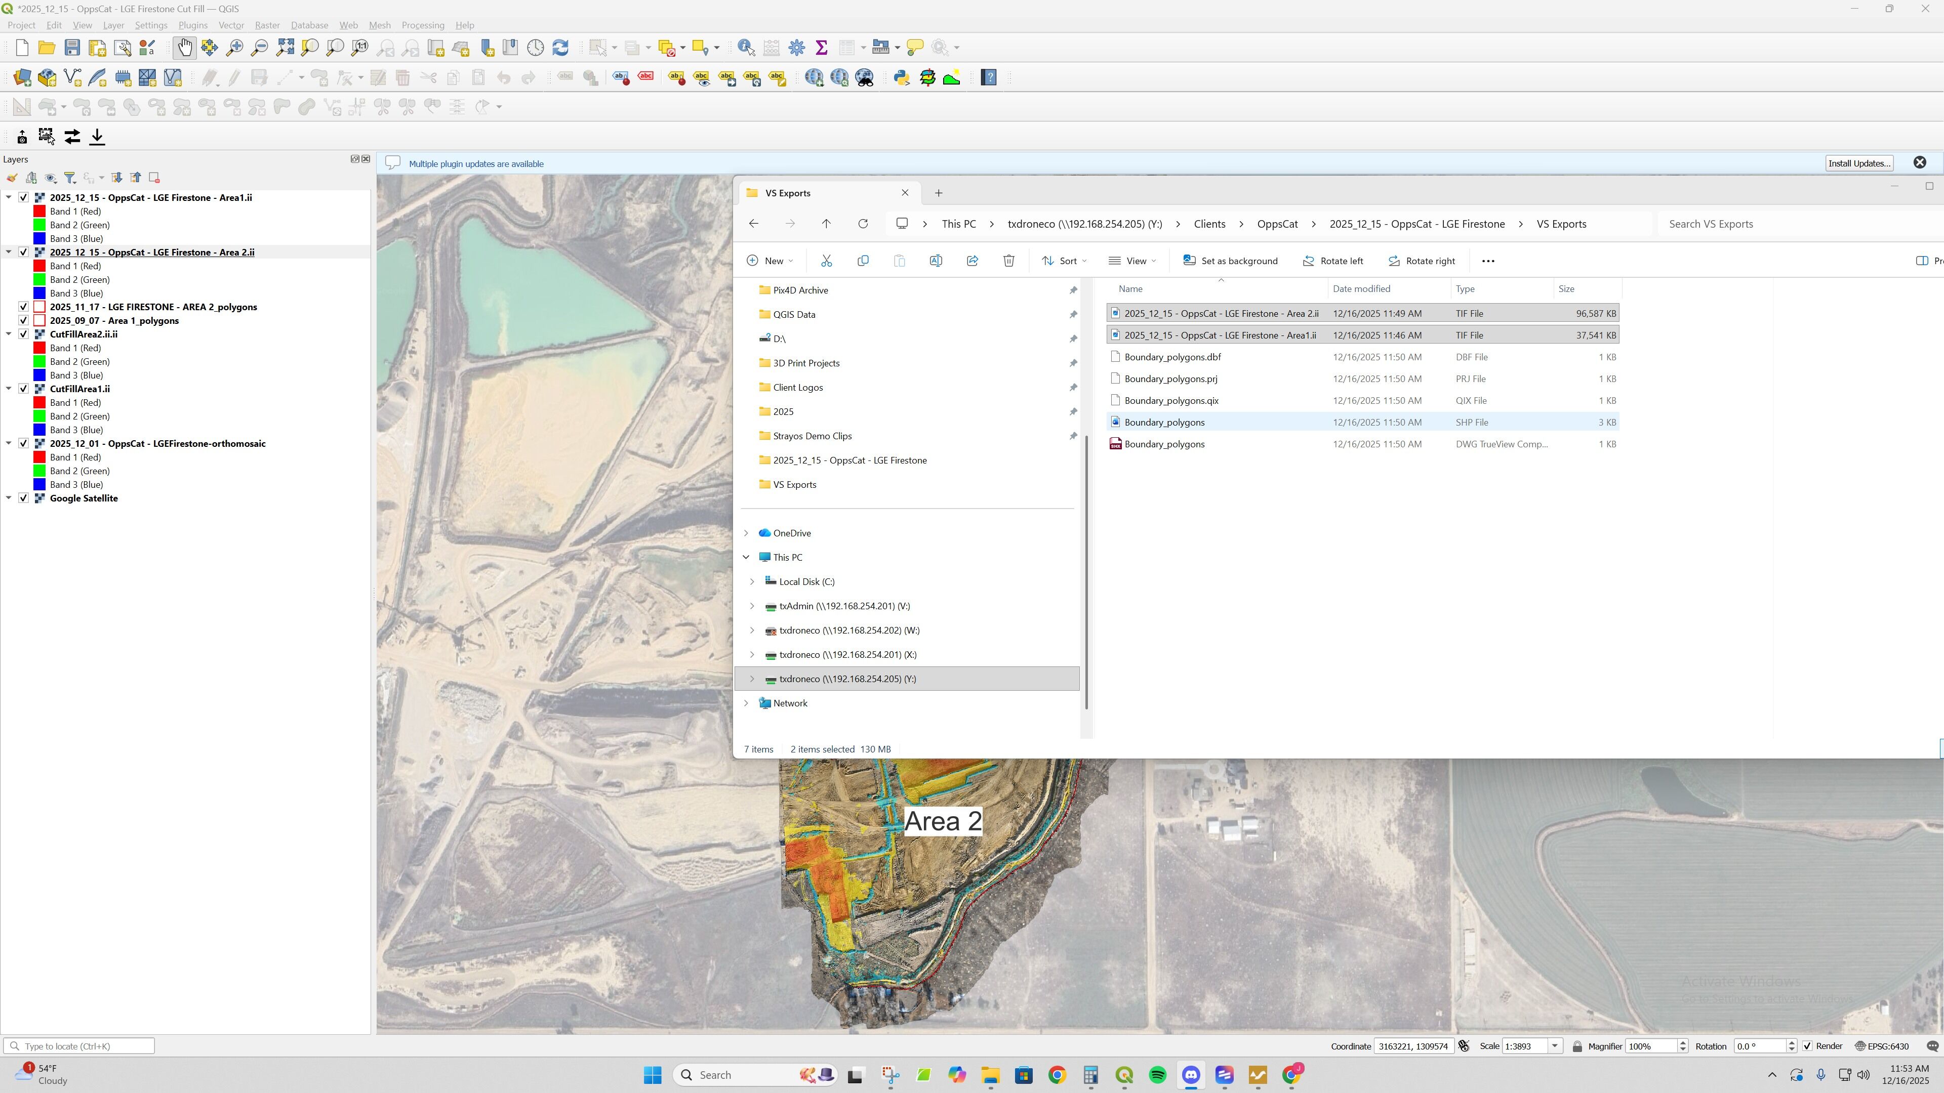Viewport: 1944px width, 1093px height.
Task: Open the Data Source Manager
Action: 22,78
